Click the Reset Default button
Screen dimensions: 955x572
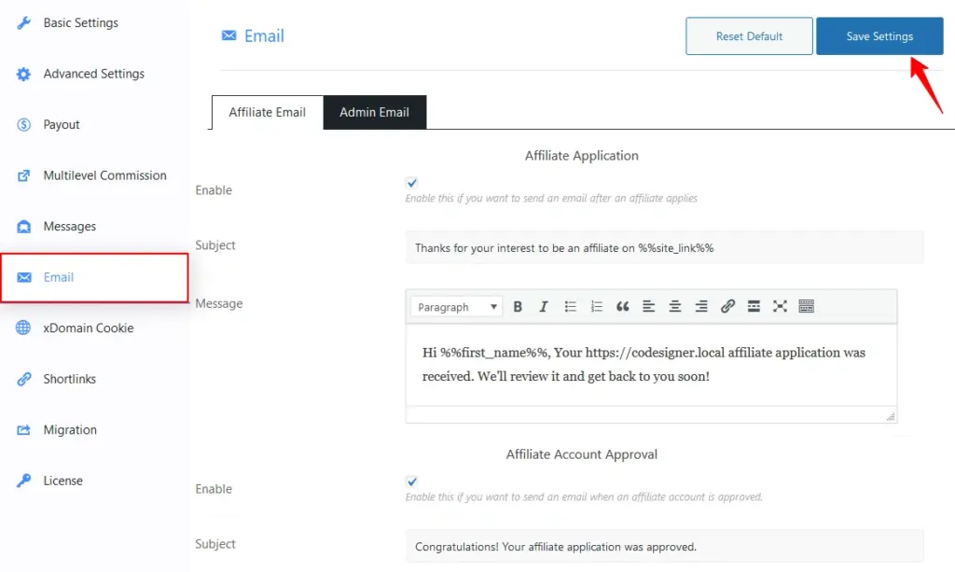point(749,36)
